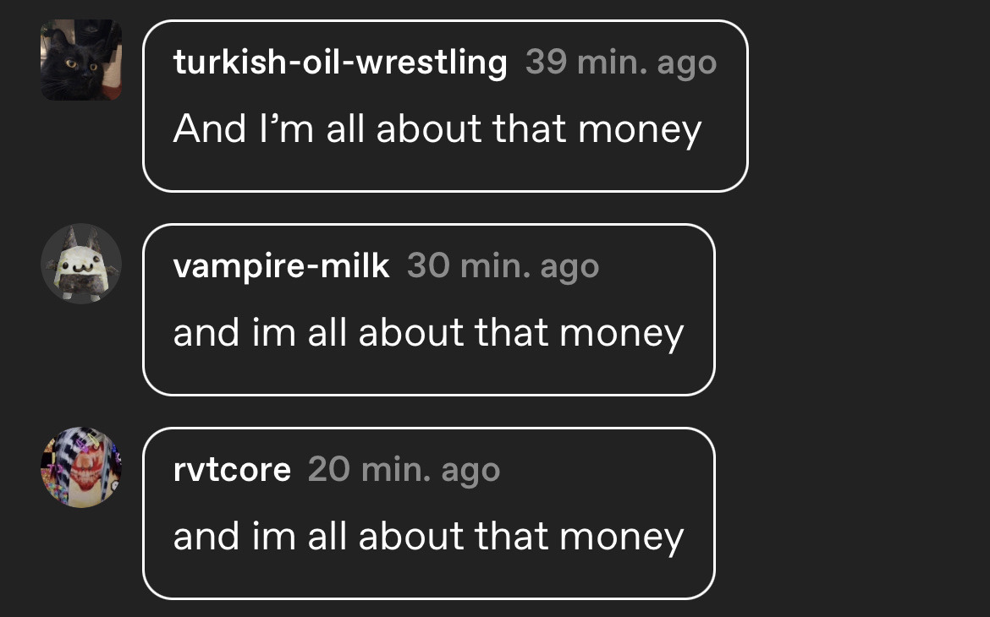Click inside the vampire-milk reply bubble
Image resolution: width=990 pixels, height=617 pixels.
[429, 309]
